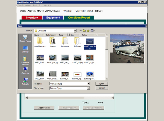Select the AASC_car.jpg file
The width and height of the screenshot is (164, 121).
point(53,59)
